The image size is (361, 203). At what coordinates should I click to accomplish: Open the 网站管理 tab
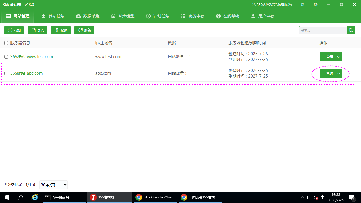[x=17, y=16]
